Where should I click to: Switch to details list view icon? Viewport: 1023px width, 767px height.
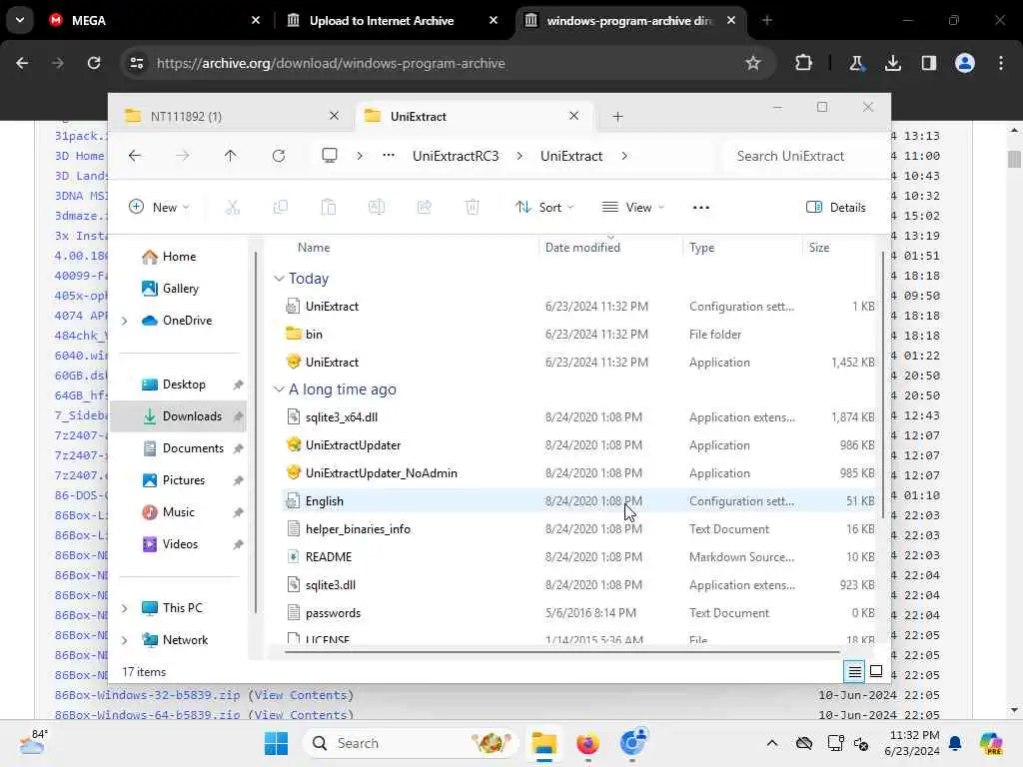pos(855,671)
